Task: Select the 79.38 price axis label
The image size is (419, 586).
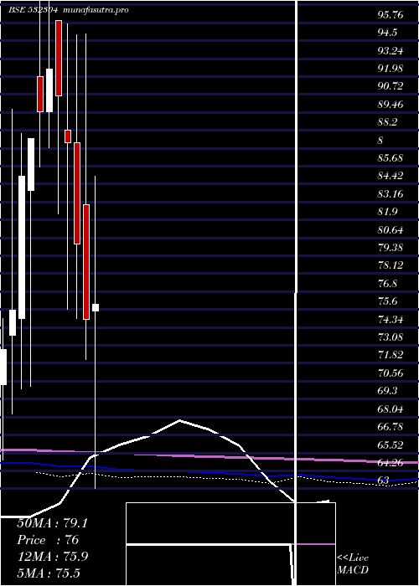Action: pos(391,248)
